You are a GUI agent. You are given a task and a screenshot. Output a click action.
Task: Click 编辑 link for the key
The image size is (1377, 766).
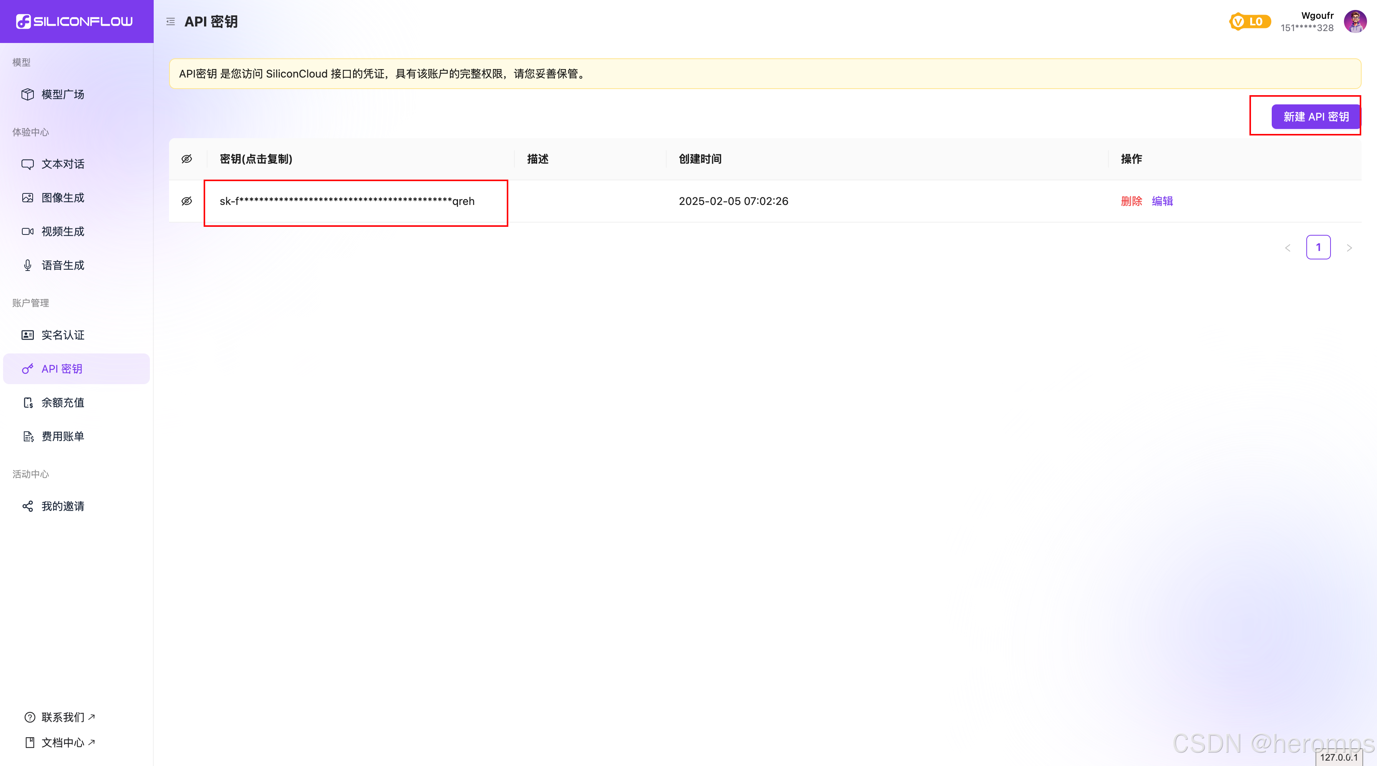[x=1162, y=201]
